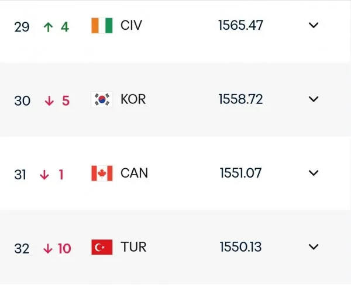Click the Turkey flag icon
Viewport: 351px width, 285px height.
(x=102, y=247)
